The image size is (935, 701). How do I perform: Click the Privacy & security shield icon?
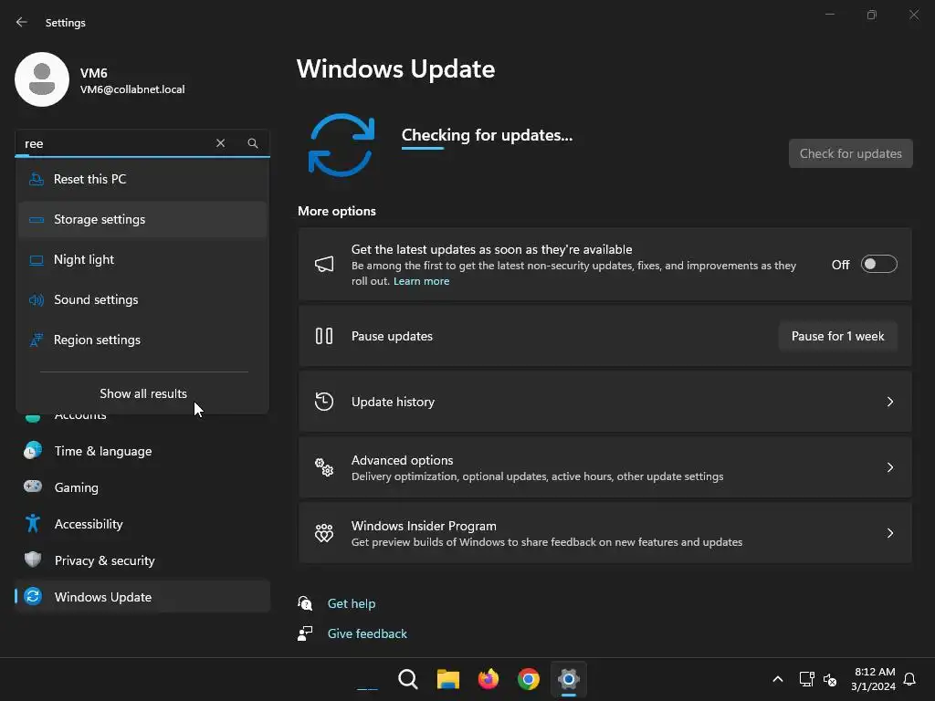[33, 560]
